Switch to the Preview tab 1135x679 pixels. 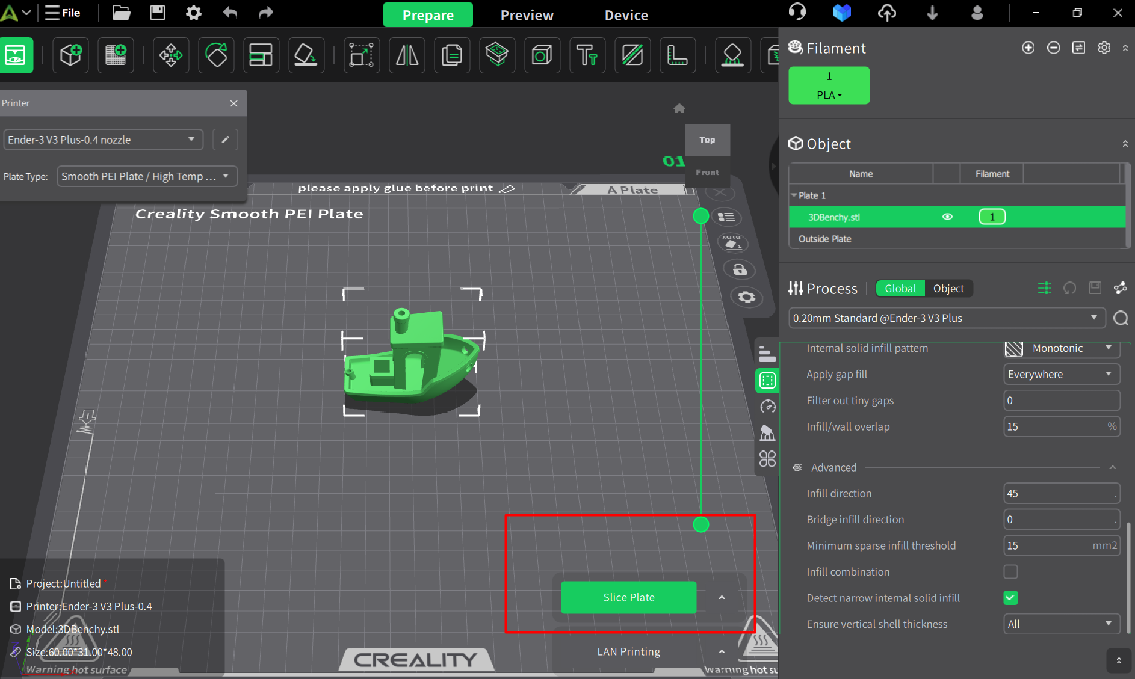(x=527, y=15)
